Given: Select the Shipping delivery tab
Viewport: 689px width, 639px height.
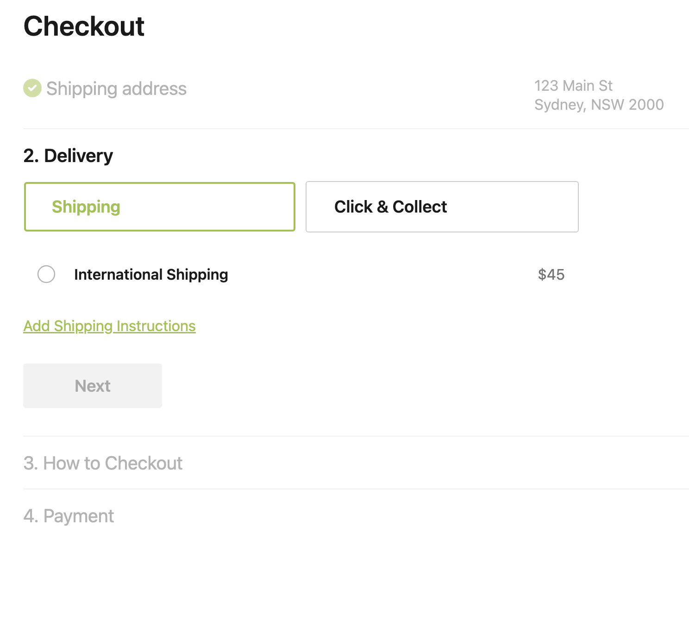Looking at the screenshot, I should (160, 207).
